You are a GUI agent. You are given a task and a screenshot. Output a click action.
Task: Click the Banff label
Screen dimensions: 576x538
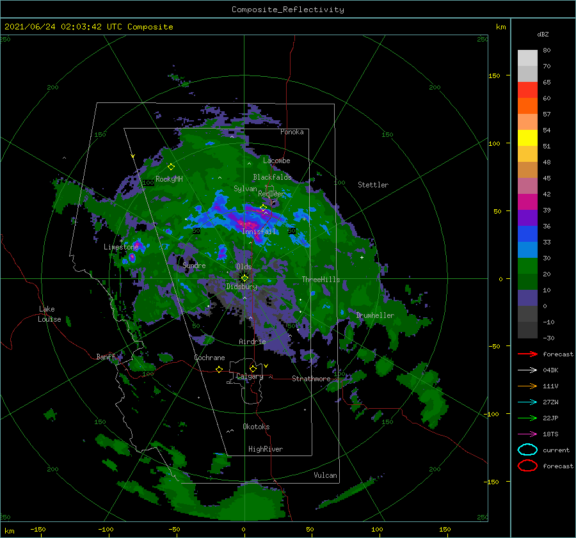[106, 356]
